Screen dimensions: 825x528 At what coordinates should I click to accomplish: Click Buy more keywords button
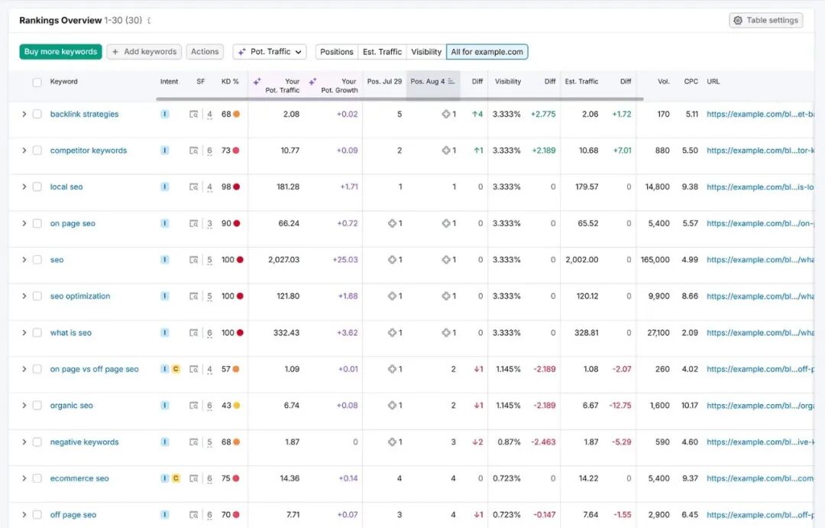[60, 52]
